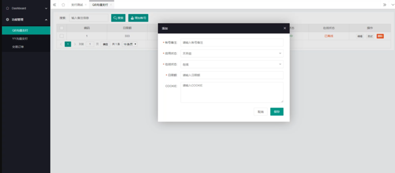Close the 支付测试 tab using its X
395x173 pixels.
pos(86,5)
